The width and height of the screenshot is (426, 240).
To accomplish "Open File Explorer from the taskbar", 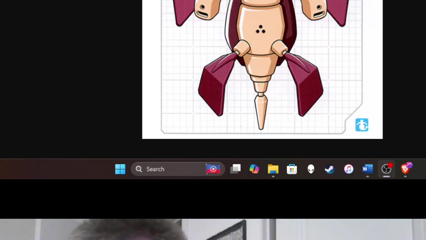I will (x=273, y=169).
